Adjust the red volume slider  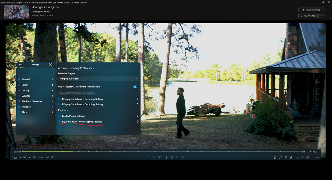click(x=317, y=157)
